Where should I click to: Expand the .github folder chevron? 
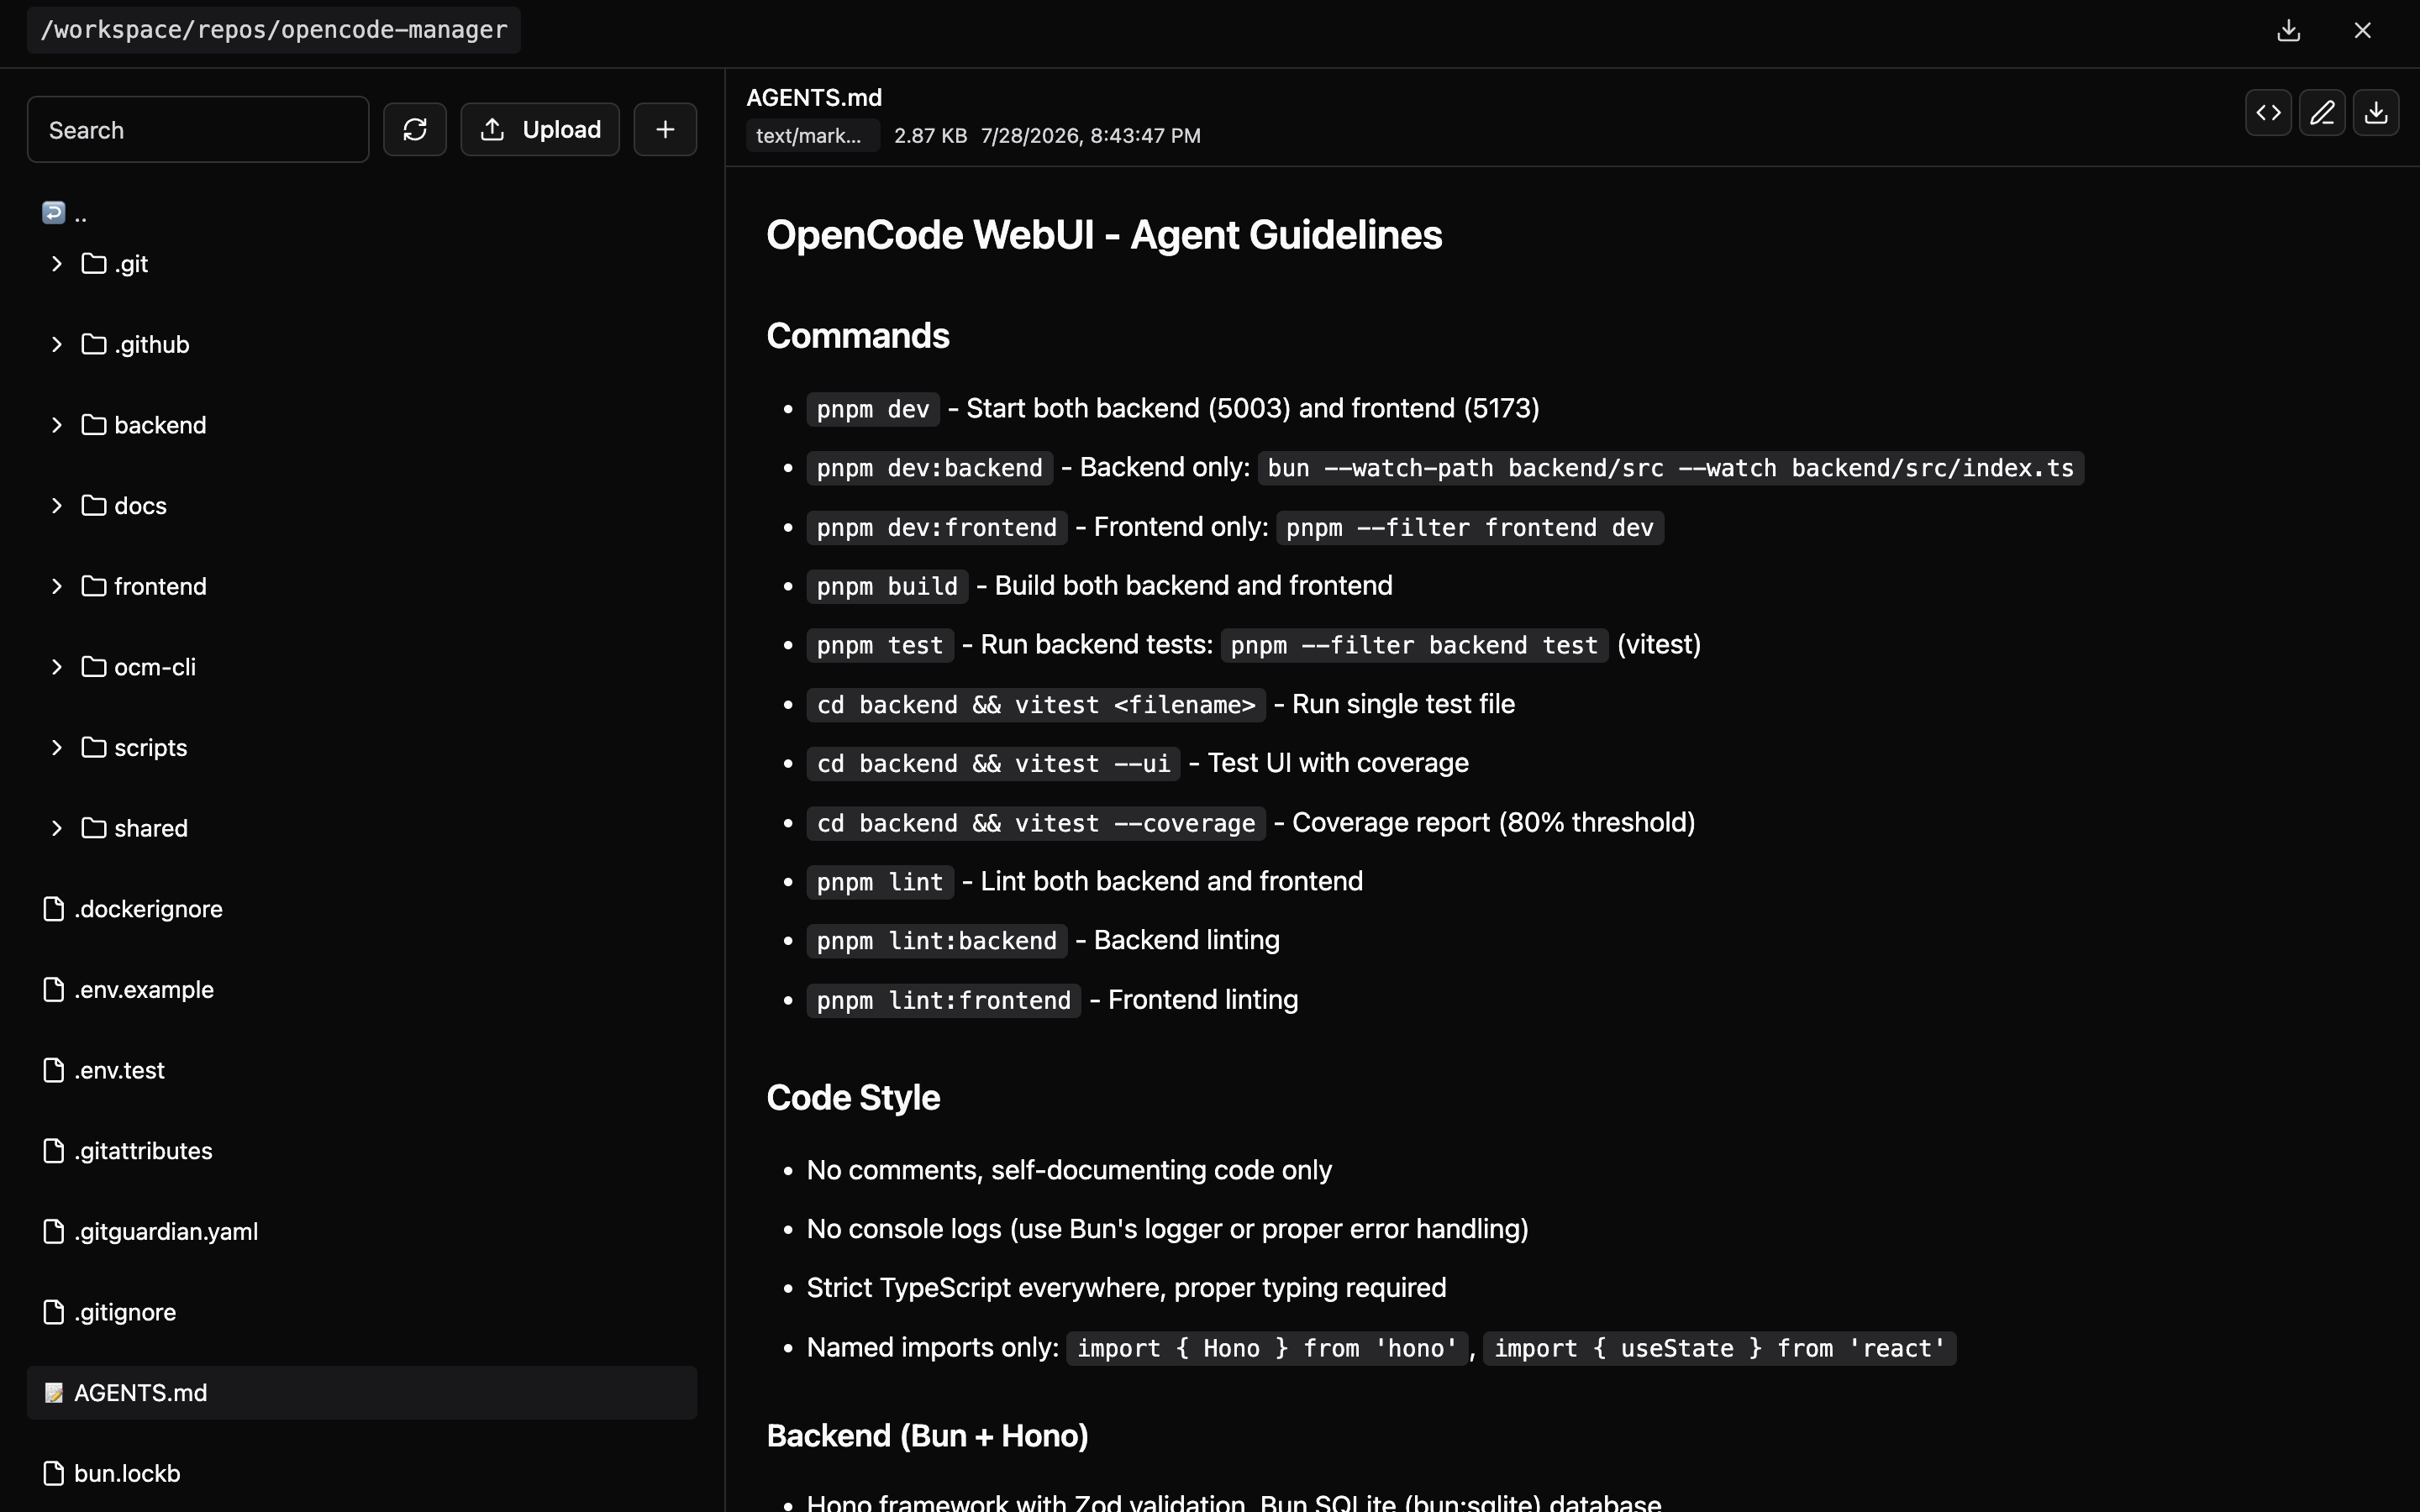tap(57, 344)
